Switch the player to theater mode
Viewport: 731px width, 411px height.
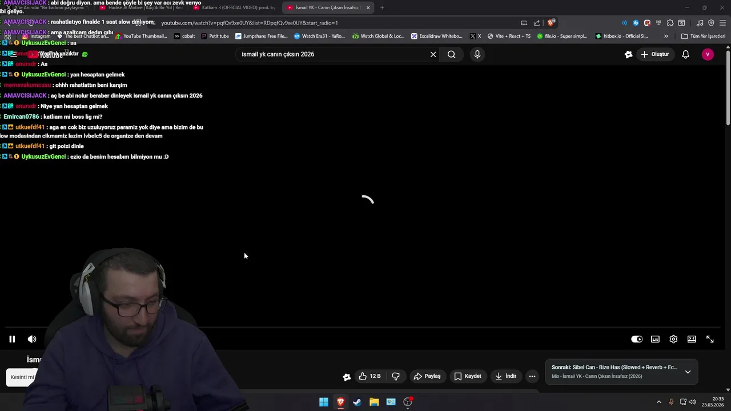[692, 339]
